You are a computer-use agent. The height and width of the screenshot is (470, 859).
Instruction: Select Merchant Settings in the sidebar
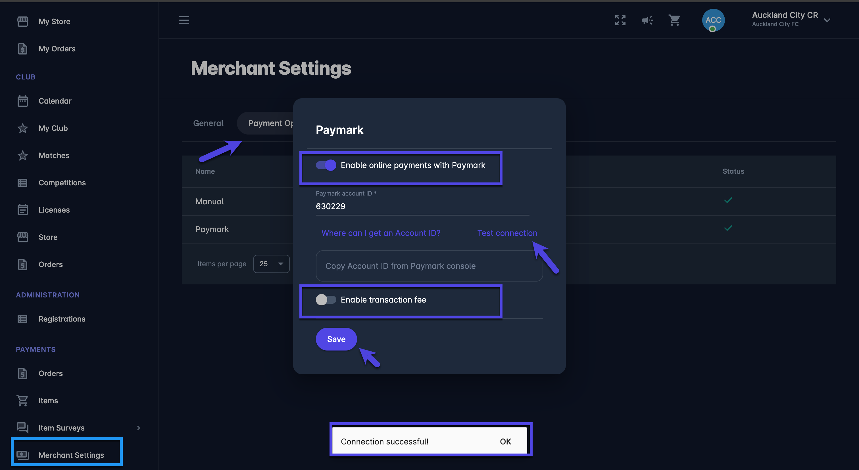(x=71, y=455)
